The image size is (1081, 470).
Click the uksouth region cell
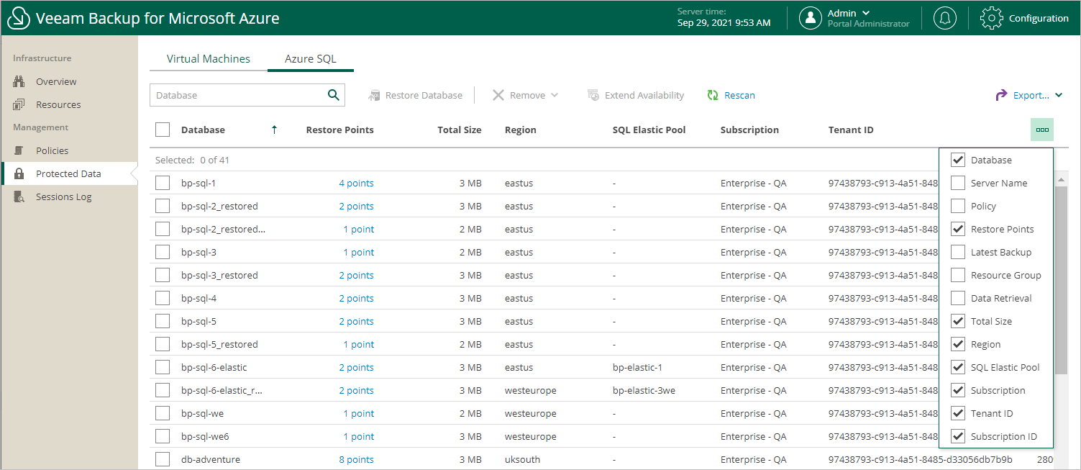522,459
